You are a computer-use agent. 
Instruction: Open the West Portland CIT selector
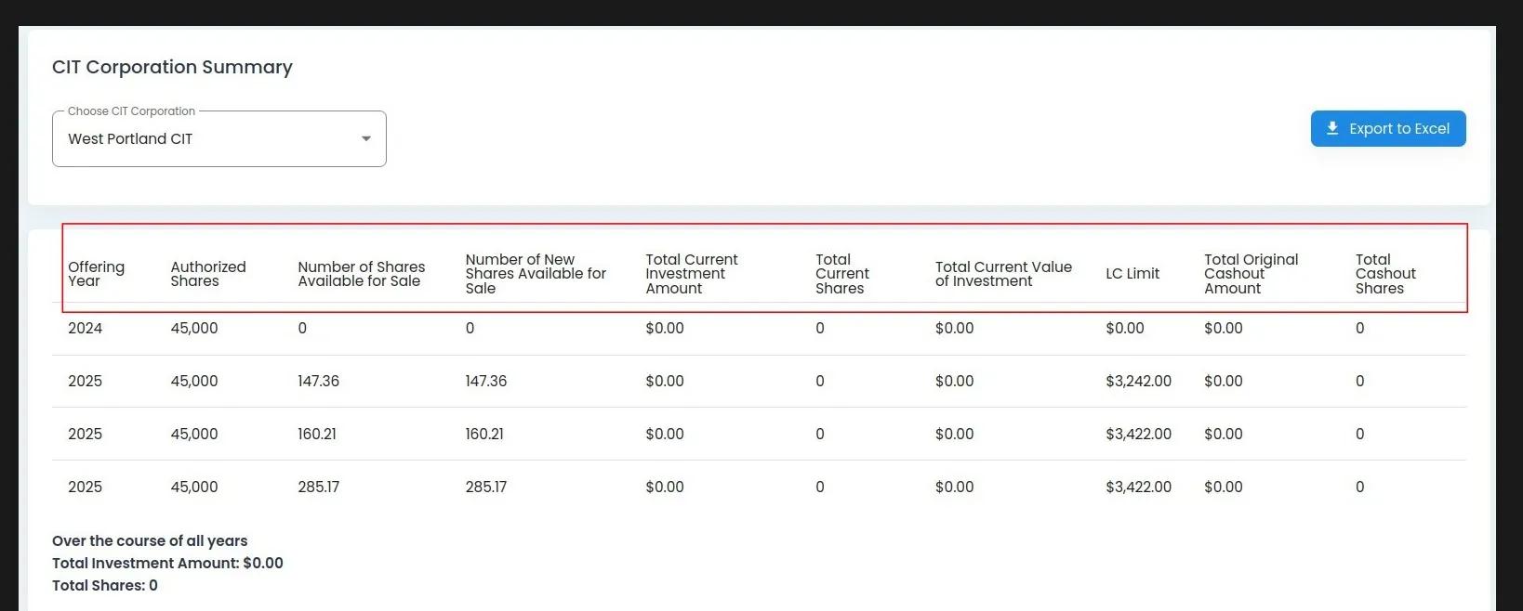219,139
